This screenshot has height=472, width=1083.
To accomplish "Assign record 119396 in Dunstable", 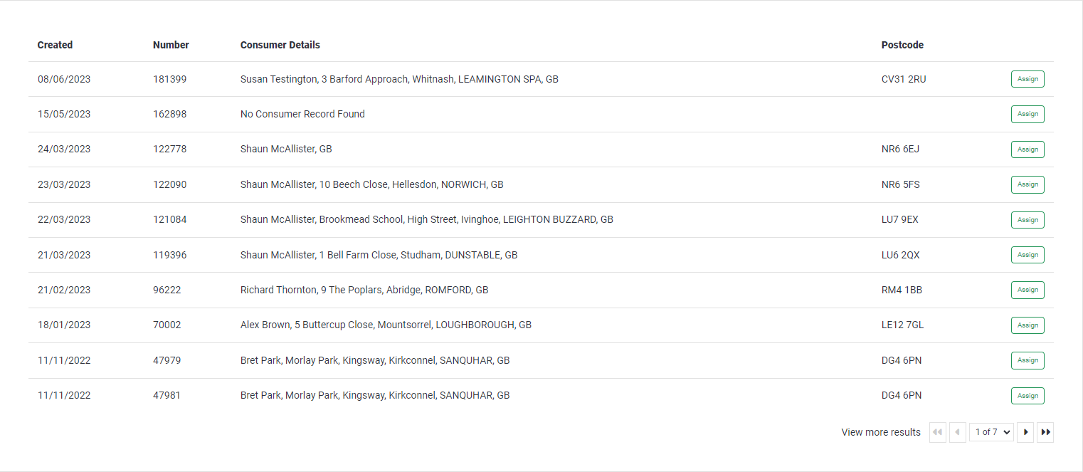I will 1027,255.
